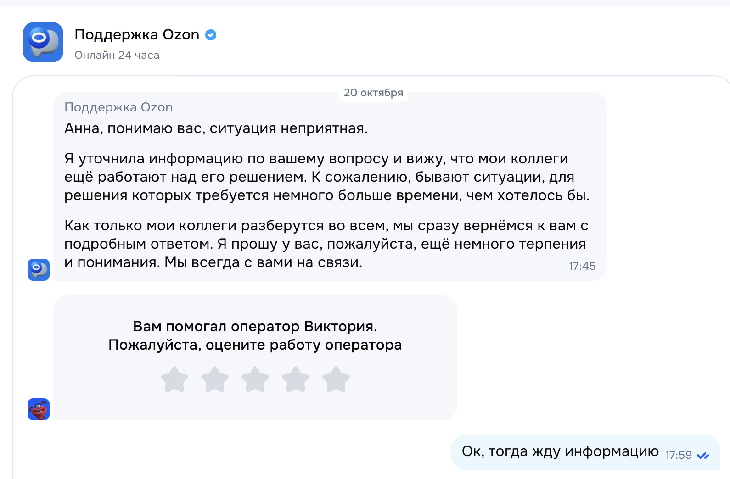This screenshot has height=479, width=730.
Task: Click the 17:59 timestamp on sent message
Action: (678, 455)
